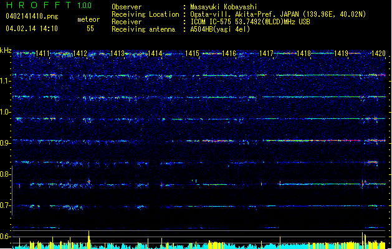Select the meteor count value 55
Screen dimensions: 392x249
click(x=90, y=29)
